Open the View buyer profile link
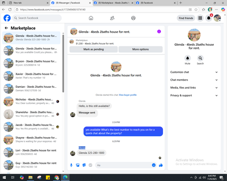227x181 pixels. 128,95
